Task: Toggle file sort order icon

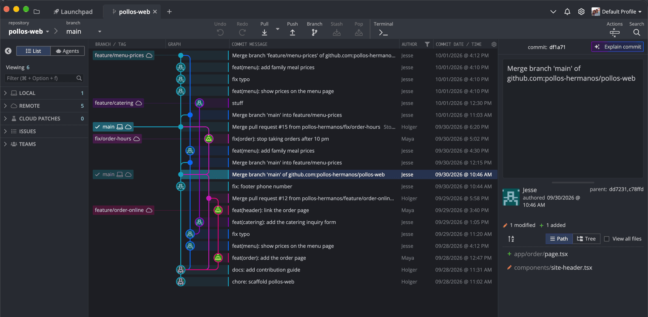Action: [511, 239]
